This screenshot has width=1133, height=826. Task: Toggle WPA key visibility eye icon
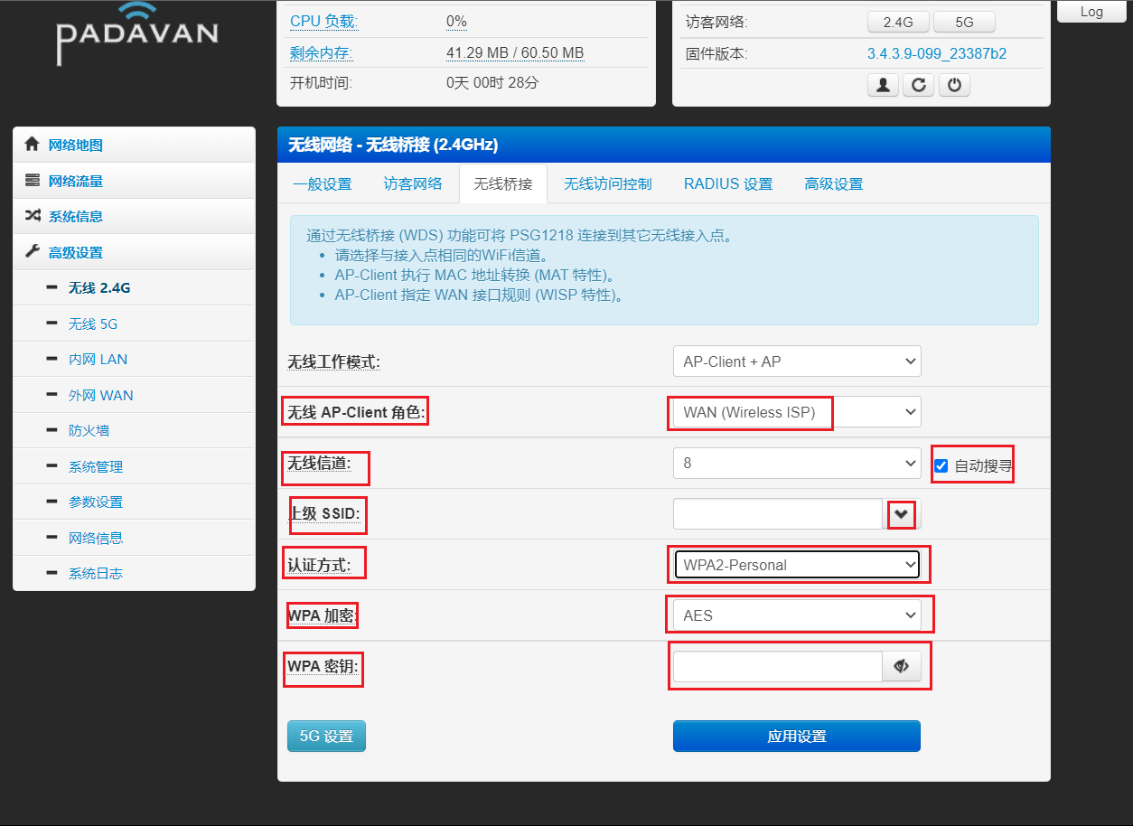pyautogui.click(x=901, y=666)
